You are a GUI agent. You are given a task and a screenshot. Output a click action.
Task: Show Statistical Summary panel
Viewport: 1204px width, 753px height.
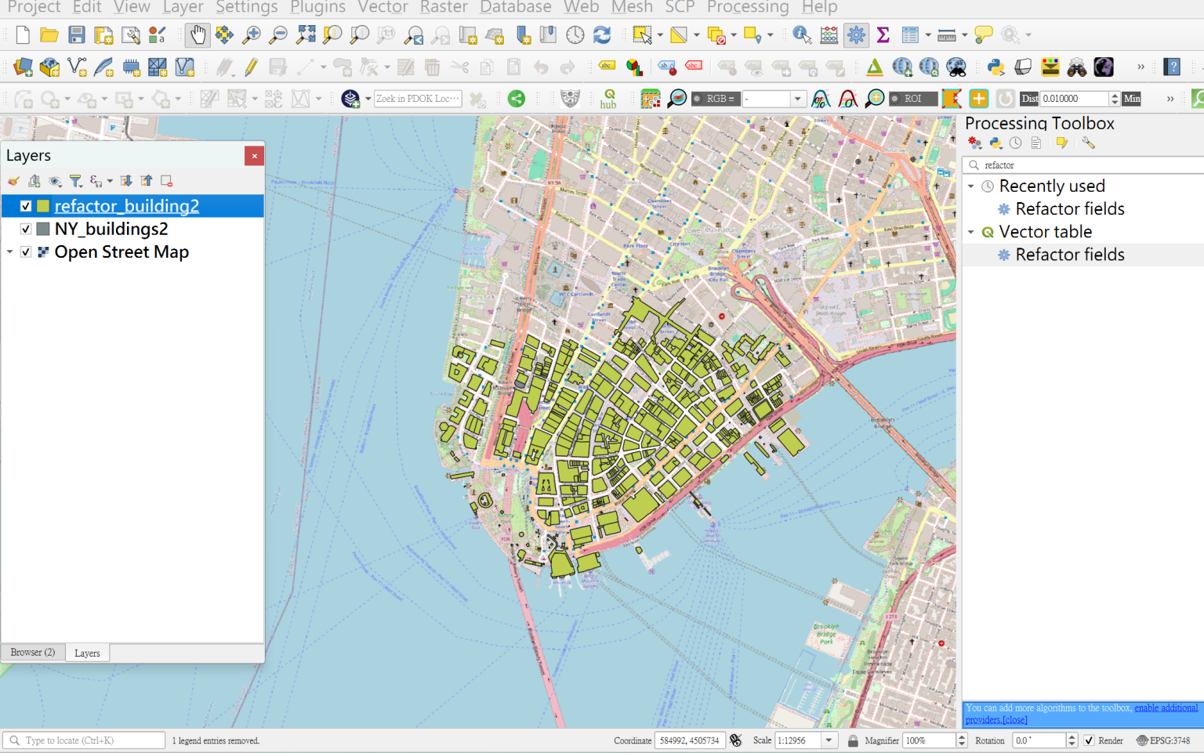(x=883, y=34)
